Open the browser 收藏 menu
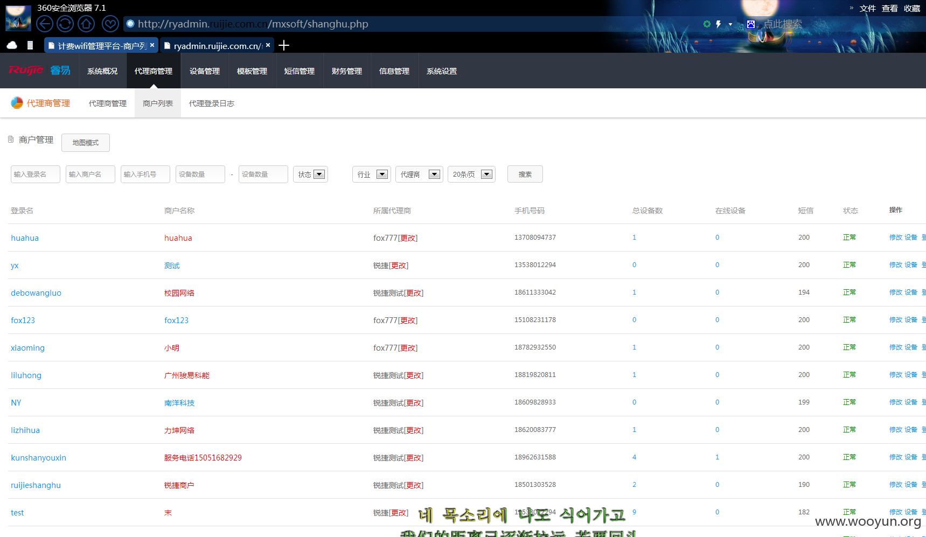Viewport: 926px width, 537px height. [x=912, y=8]
